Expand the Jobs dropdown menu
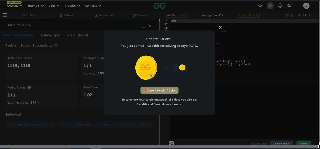Screen dimensions: 320x149 point(54,6)
